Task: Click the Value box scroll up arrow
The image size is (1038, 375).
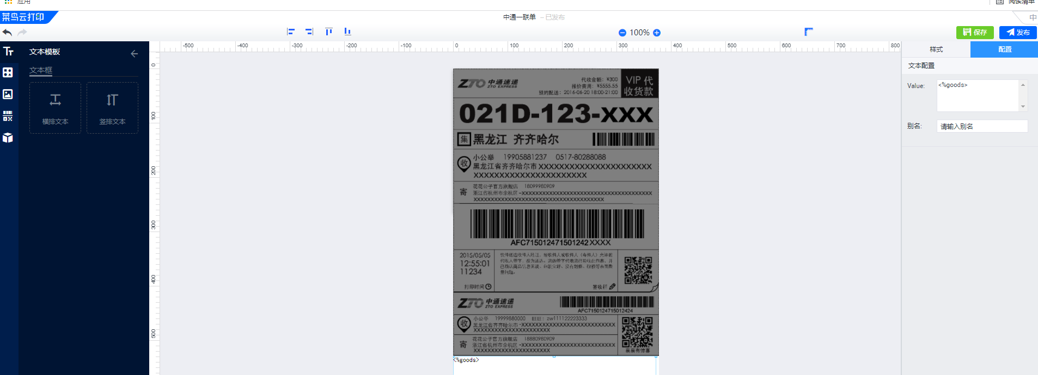Action: pos(1023,85)
